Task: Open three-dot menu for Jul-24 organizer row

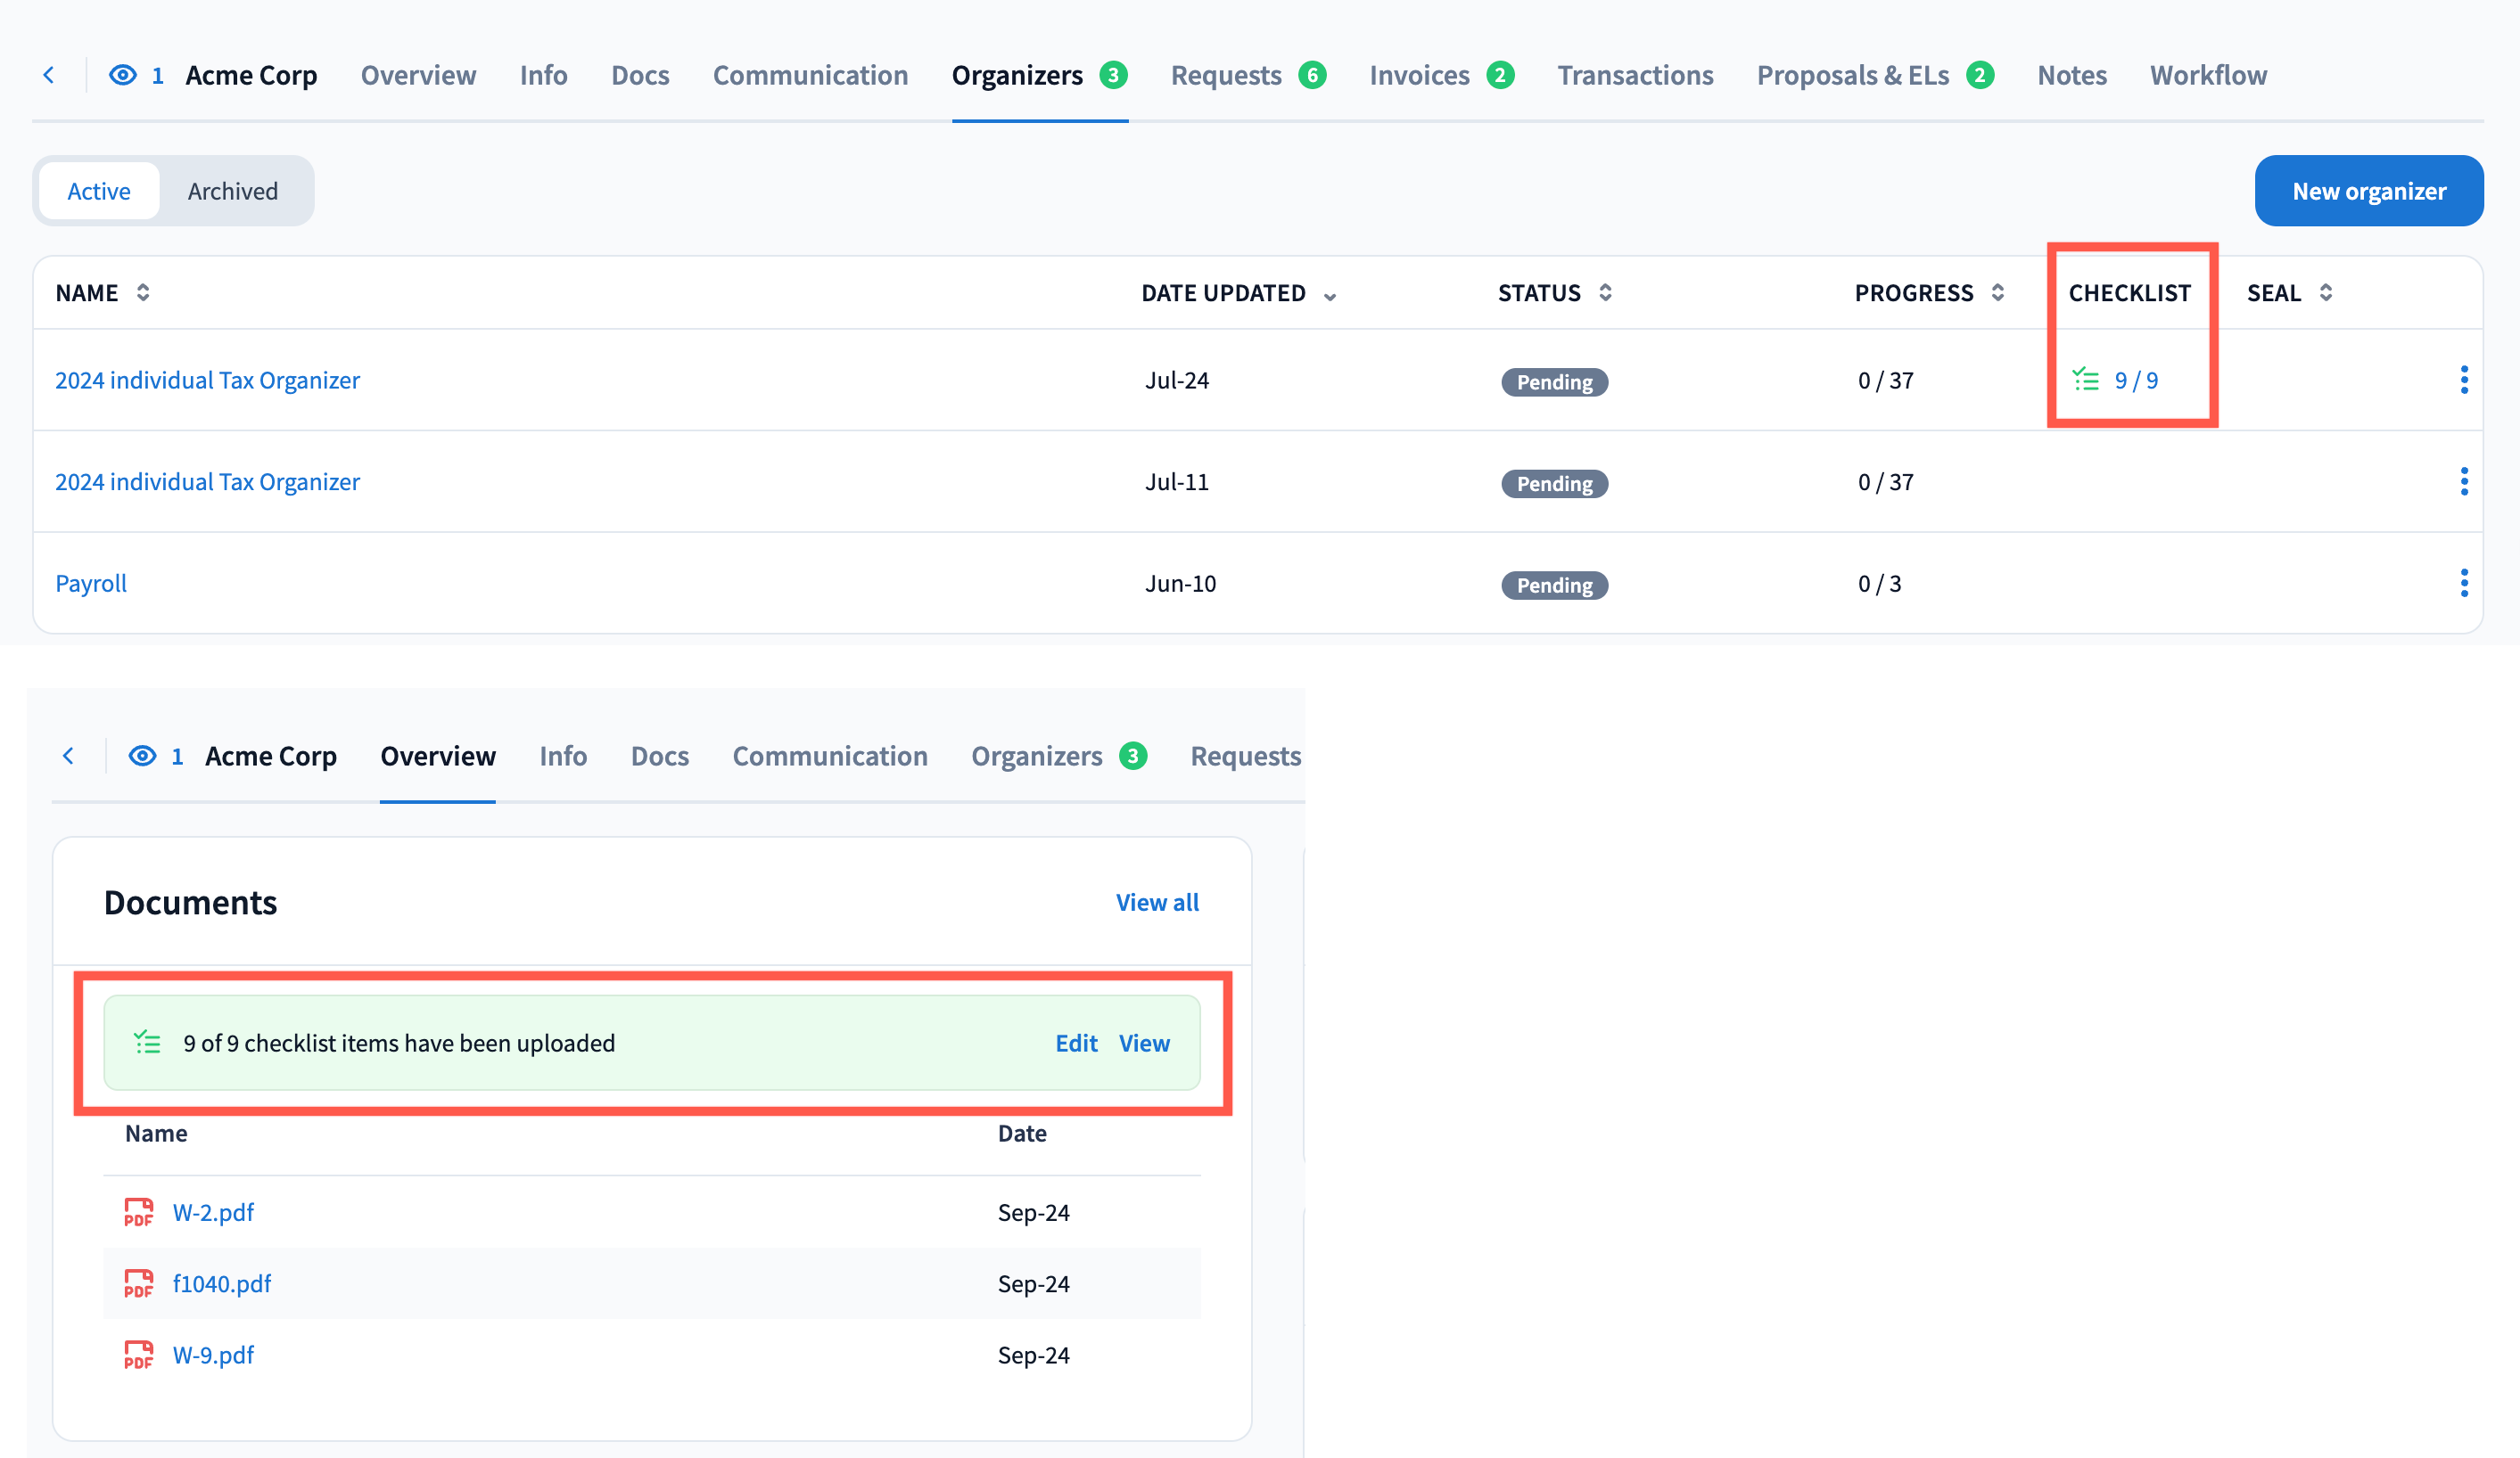Action: point(2463,381)
